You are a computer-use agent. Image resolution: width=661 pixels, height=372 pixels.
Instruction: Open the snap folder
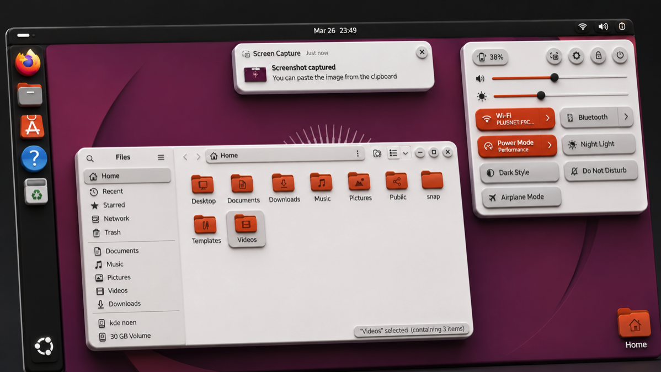pos(433,185)
